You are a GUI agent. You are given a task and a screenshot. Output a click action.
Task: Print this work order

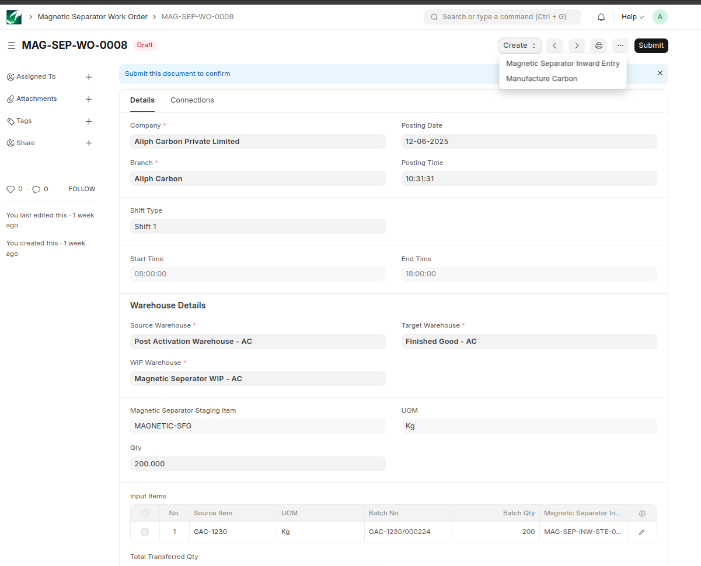coord(598,45)
